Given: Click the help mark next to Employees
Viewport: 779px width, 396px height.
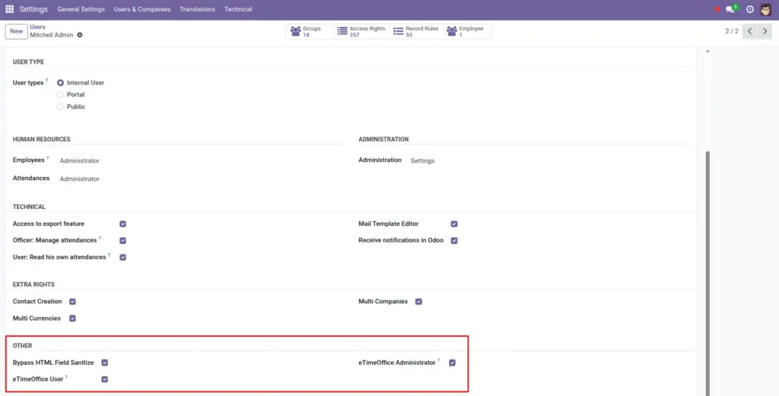Looking at the screenshot, I should (x=48, y=158).
